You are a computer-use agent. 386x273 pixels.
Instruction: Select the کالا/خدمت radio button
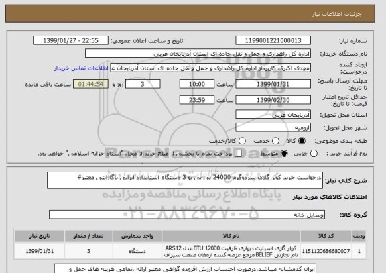(242, 141)
